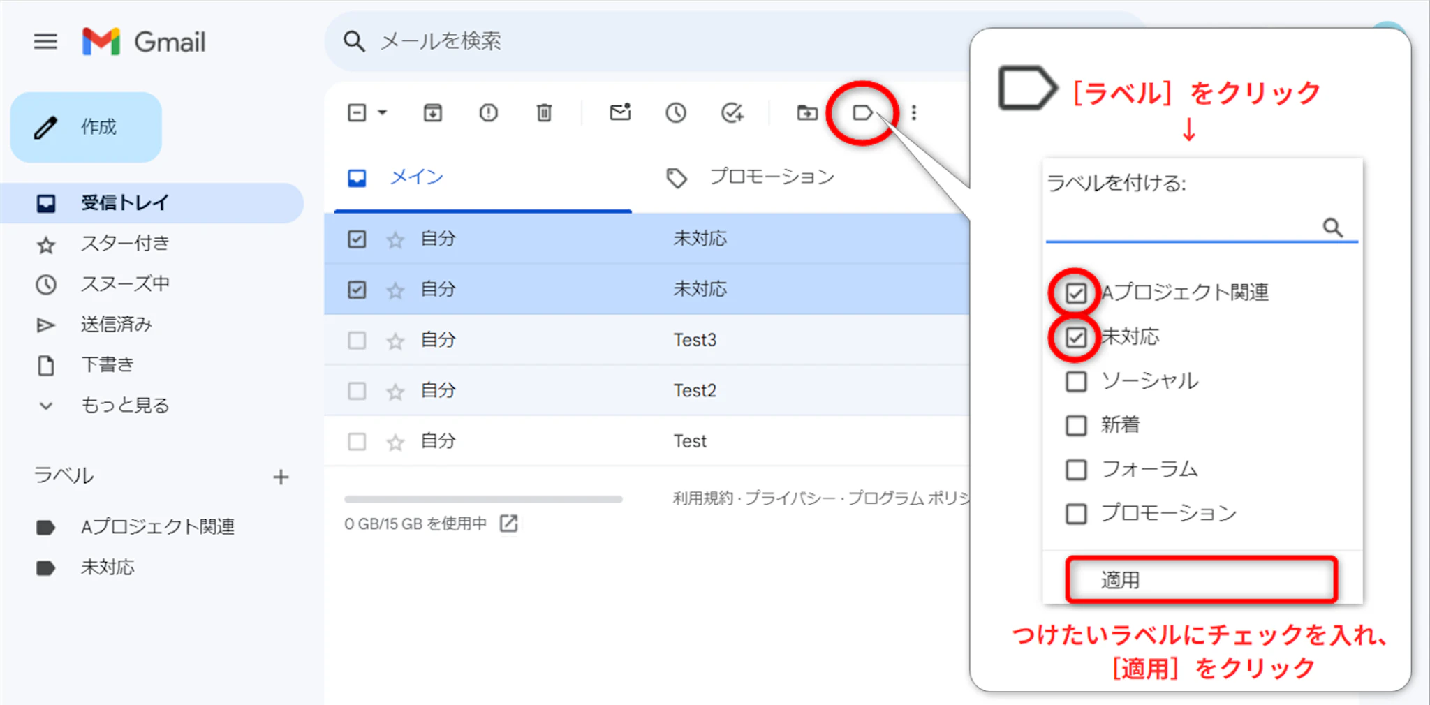Click the Report spam icon
1430x705 pixels.
(x=488, y=112)
